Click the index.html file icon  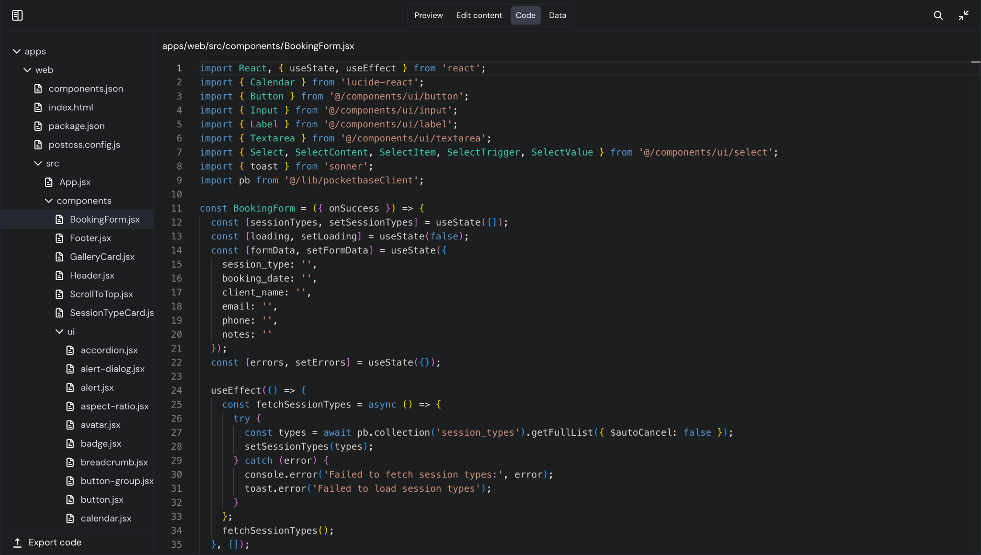(x=38, y=107)
